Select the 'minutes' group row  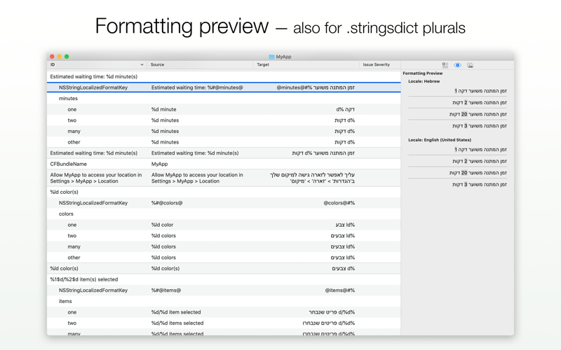tap(69, 99)
